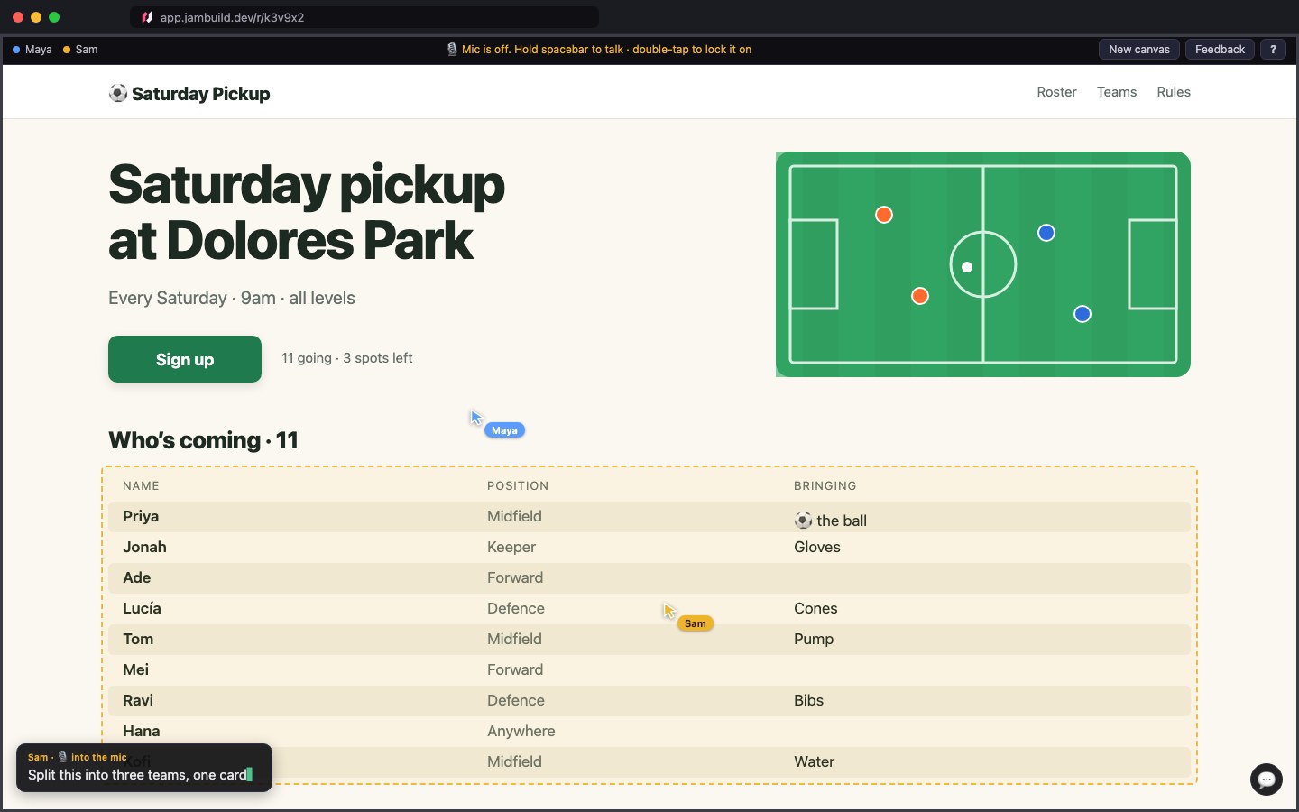The image size is (1299, 812).
Task: Click the app favicon in the address bar
Action: tap(147, 17)
